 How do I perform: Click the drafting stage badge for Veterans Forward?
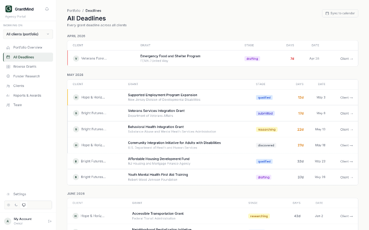(252, 59)
